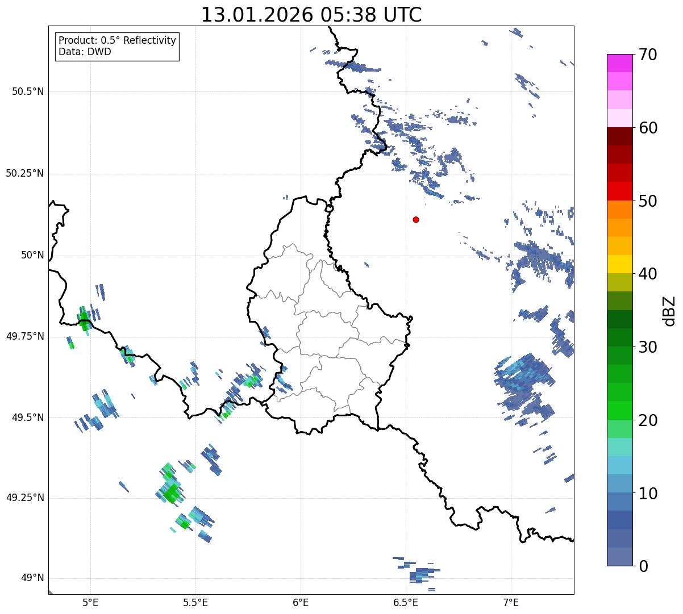Click the colorbar label 20
The image size is (683, 614).
pos(648,420)
